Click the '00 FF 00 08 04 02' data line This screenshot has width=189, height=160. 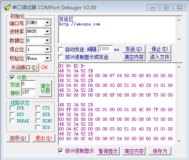[x=116, y=109]
